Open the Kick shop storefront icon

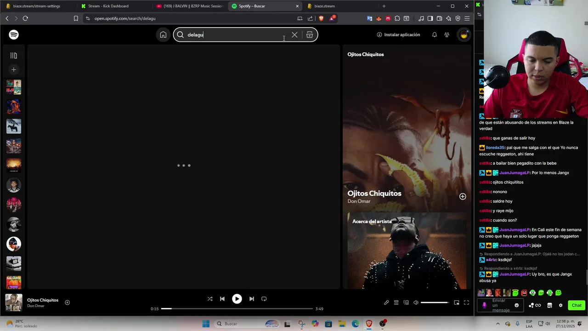(549, 305)
